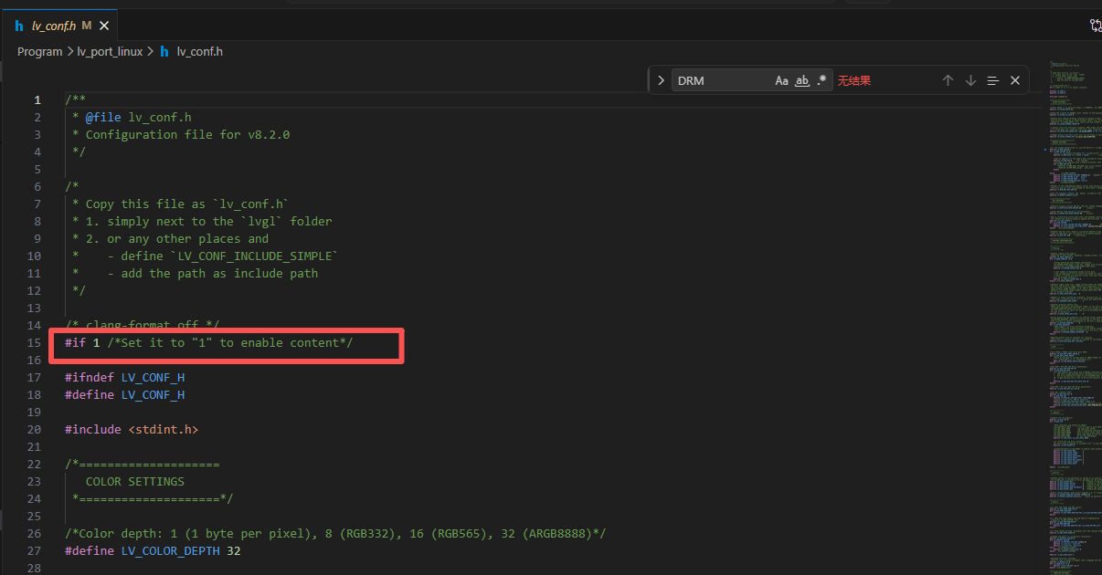The height and width of the screenshot is (575, 1102).
Task: Close the find widget
Action: 1015,80
